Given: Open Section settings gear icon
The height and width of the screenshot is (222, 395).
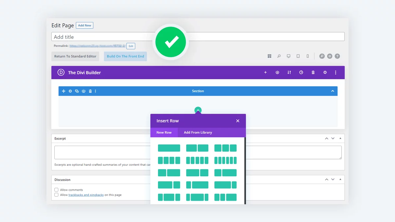Looking at the screenshot, I should (70, 91).
